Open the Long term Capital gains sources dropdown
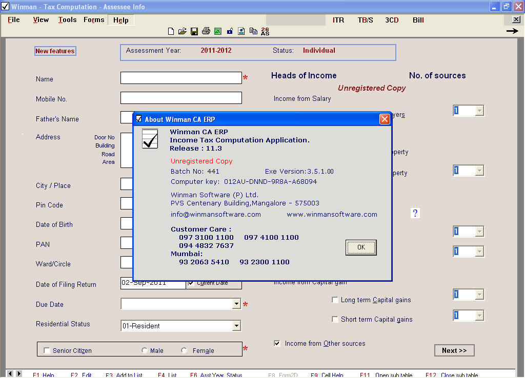Image resolution: width=525 pixels, height=378 pixels. click(x=479, y=295)
